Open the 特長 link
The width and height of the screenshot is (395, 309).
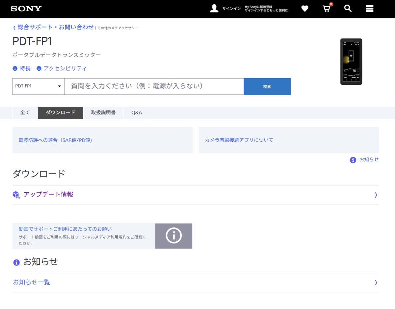click(25, 68)
